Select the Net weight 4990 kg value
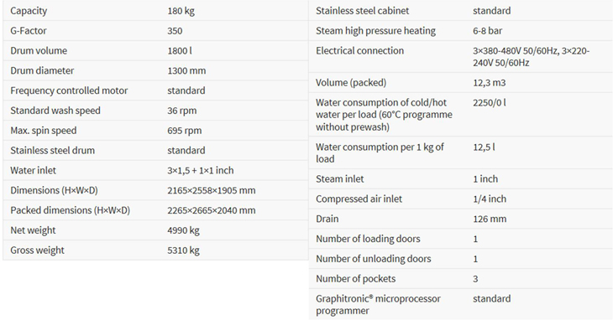 click(183, 230)
